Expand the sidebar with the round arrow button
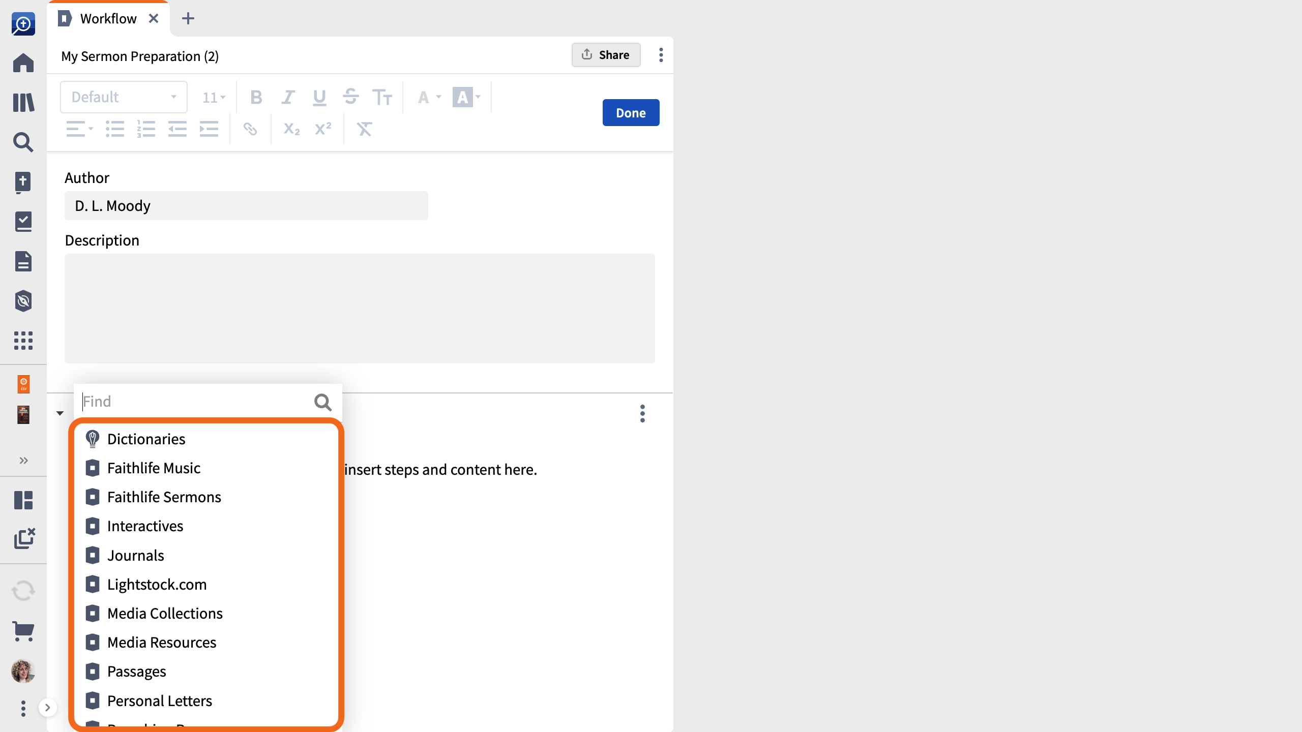 tap(48, 708)
